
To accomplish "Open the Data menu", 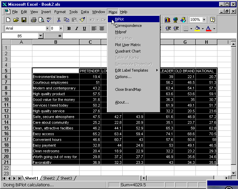I will (x=85, y=12).
